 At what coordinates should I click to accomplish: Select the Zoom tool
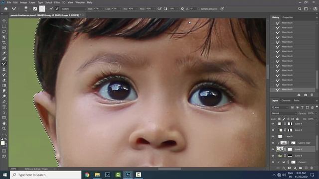(4, 128)
